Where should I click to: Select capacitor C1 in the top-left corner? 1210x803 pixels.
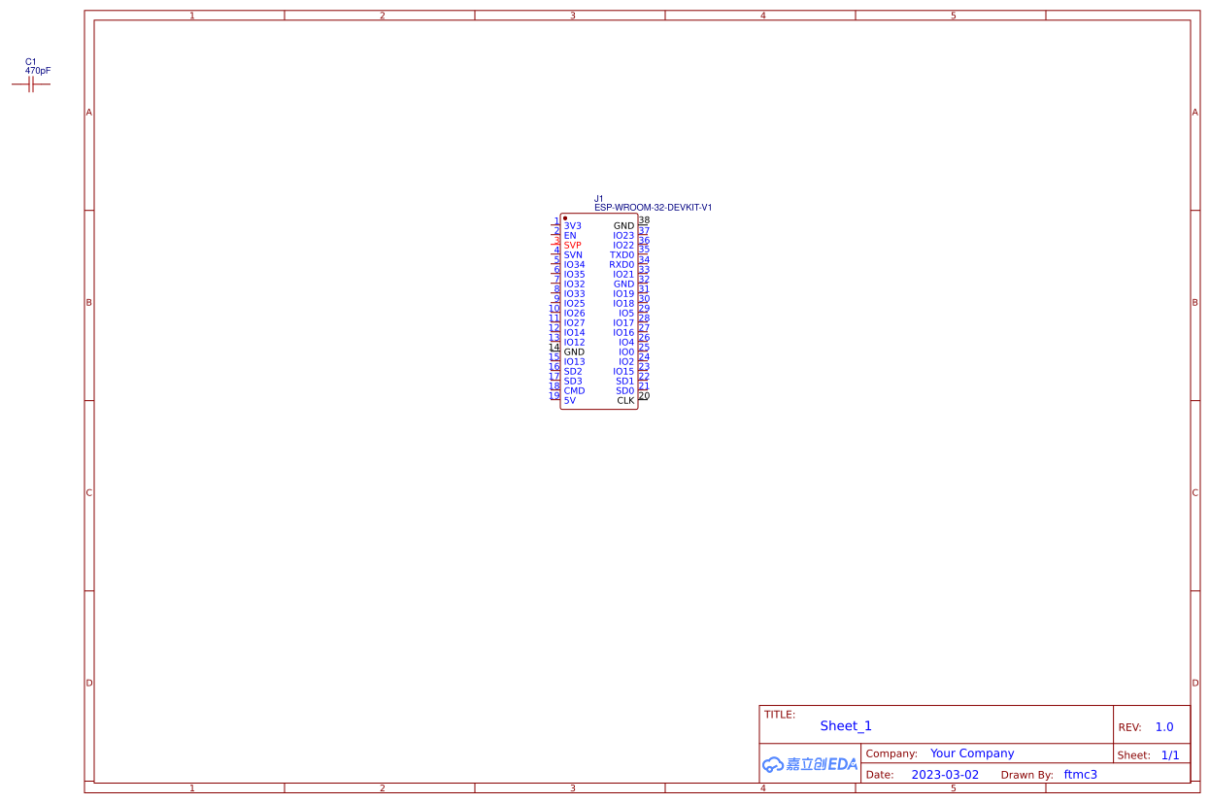click(x=32, y=84)
